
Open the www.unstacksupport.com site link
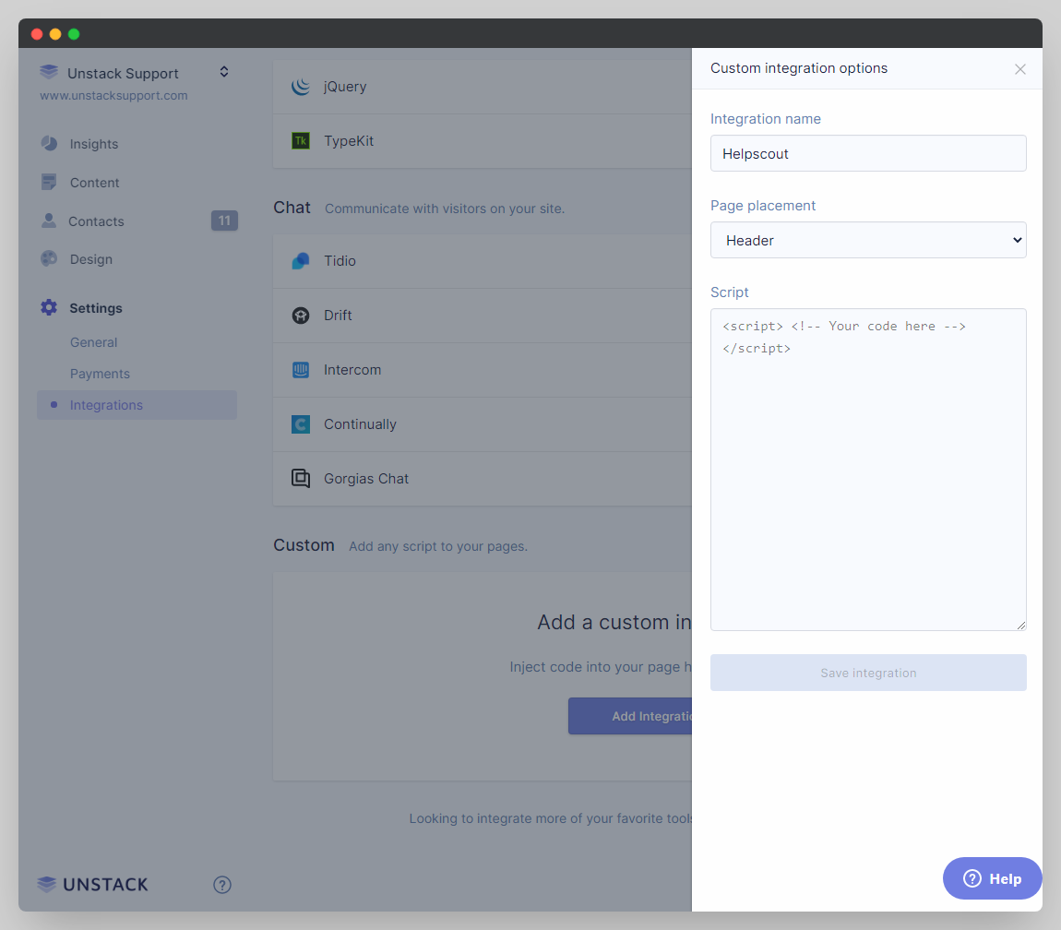coord(113,95)
